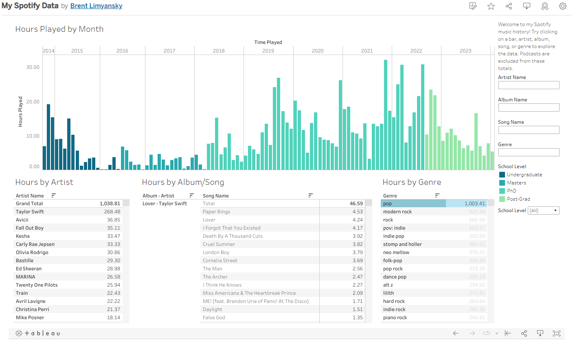Viewport: 575px width, 342px height.
Task: Click the Album Name filter input field
Action: click(529, 107)
